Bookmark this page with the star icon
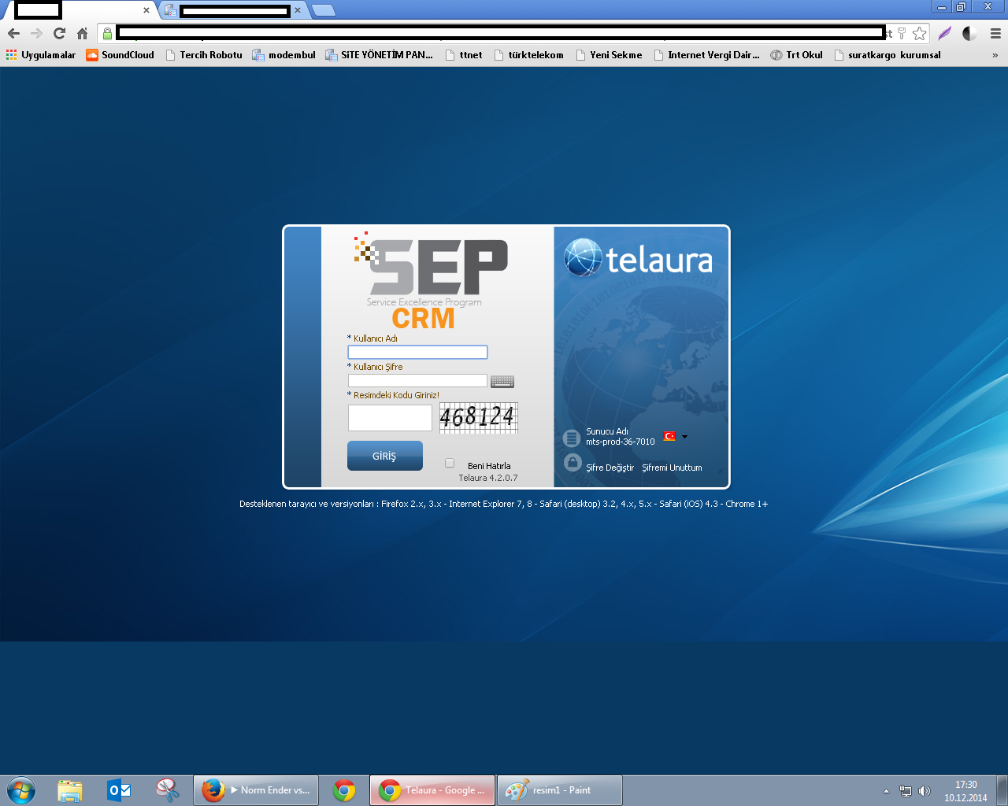This screenshot has height=806, width=1008. pyautogui.click(x=919, y=33)
